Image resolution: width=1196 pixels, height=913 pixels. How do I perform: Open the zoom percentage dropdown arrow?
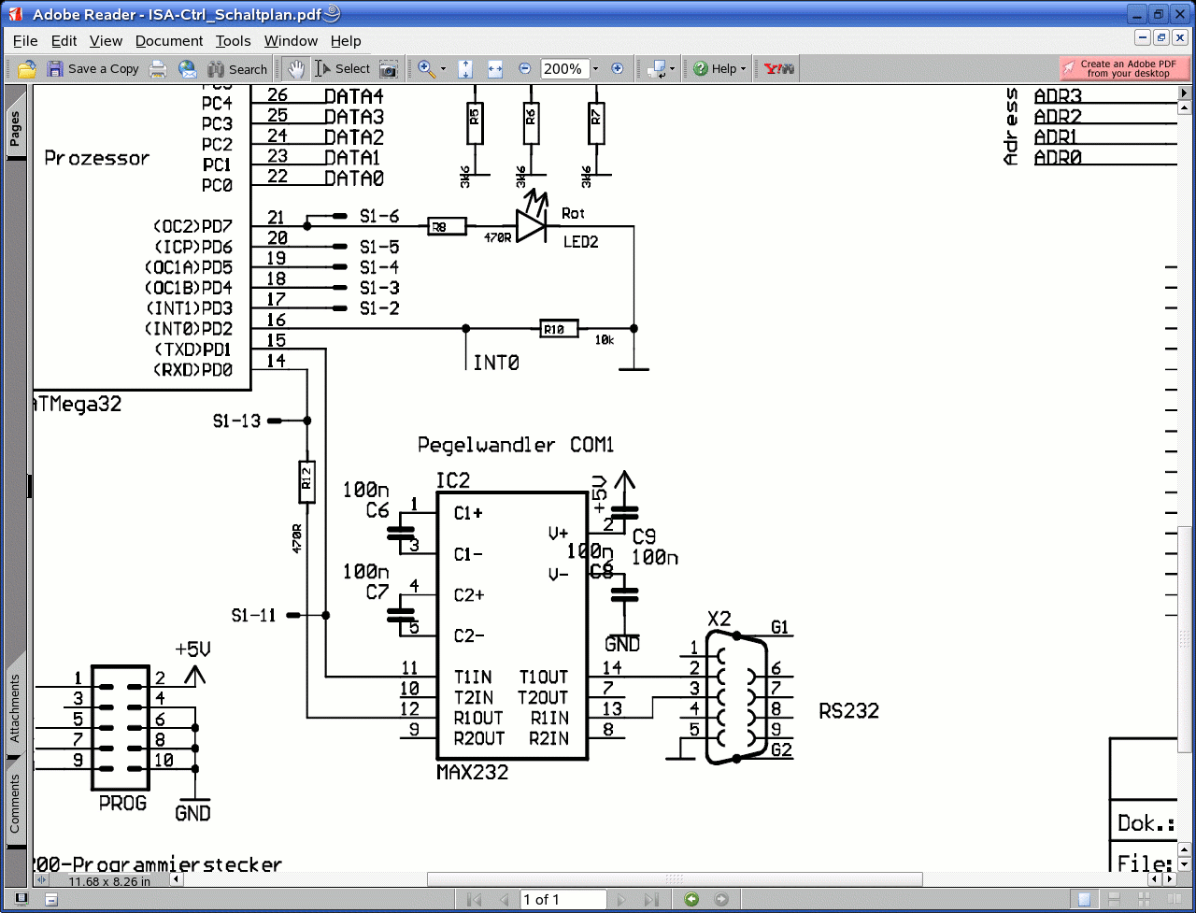tap(595, 69)
